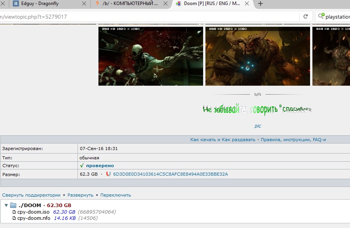Close the Edguy - Dragonfly tab
This screenshot has height=228, width=350.
point(84,3)
